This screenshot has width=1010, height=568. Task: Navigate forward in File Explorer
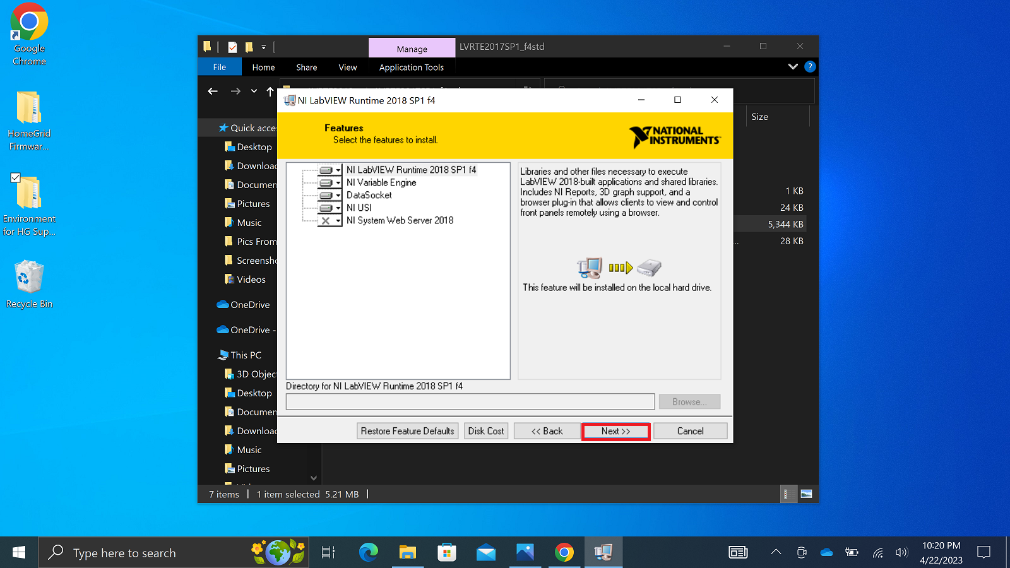click(x=235, y=92)
